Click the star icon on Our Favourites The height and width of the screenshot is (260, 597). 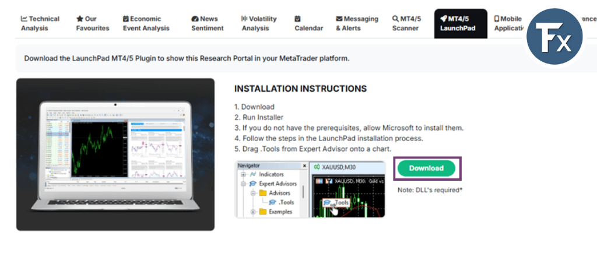[79, 19]
